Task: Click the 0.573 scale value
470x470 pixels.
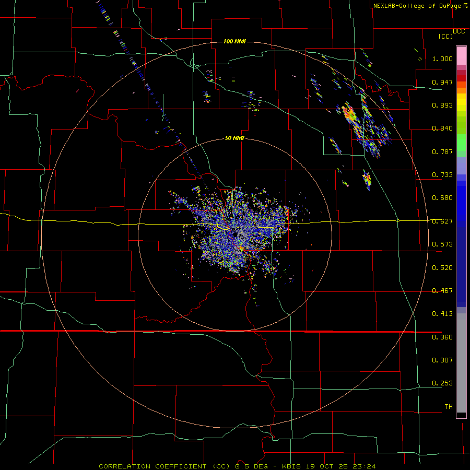Action: 442,244
